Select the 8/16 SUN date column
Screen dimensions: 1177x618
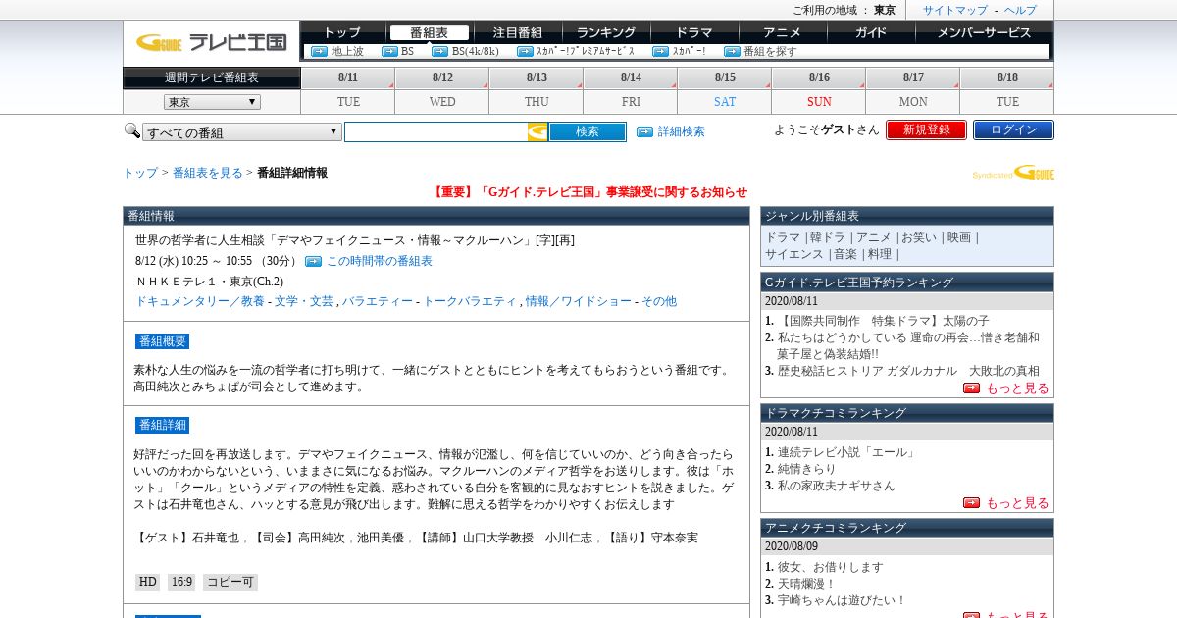[x=819, y=90]
